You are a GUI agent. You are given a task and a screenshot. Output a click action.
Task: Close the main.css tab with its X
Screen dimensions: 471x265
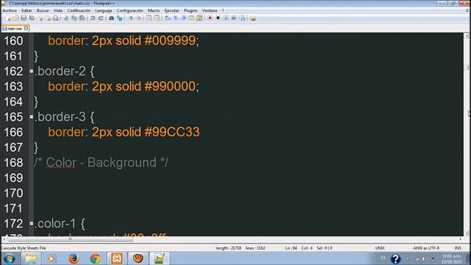pyautogui.click(x=26, y=28)
